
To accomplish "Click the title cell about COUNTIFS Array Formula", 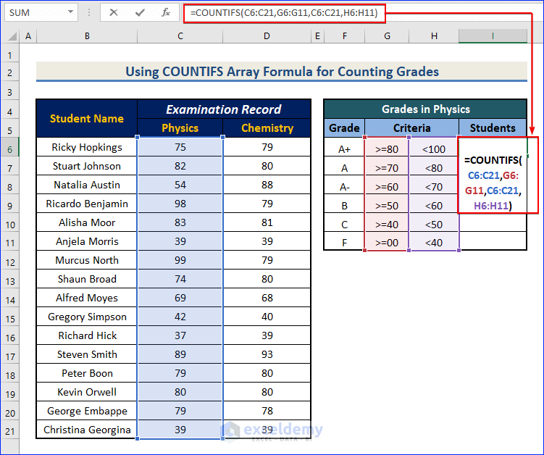I will [281, 72].
